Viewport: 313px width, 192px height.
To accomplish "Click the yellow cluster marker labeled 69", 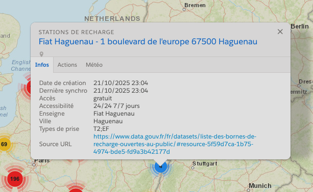I will [4, 144].
